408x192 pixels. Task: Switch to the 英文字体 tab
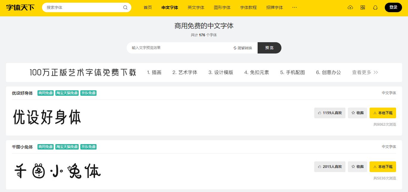196,7
